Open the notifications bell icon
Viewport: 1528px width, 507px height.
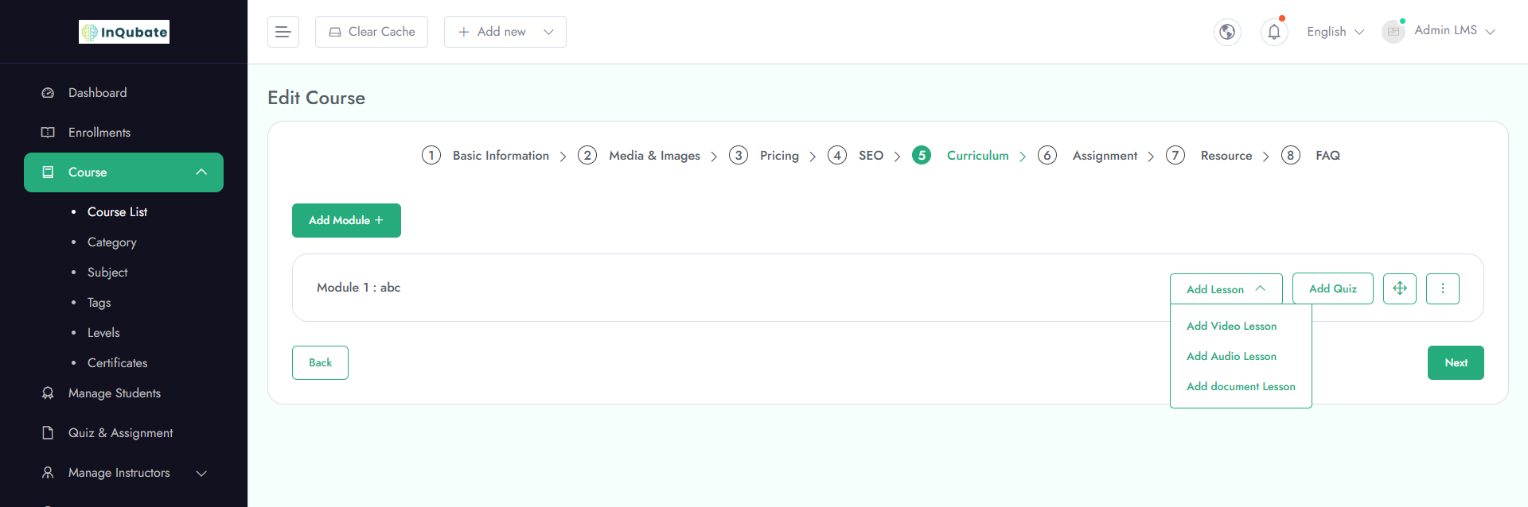(1274, 32)
